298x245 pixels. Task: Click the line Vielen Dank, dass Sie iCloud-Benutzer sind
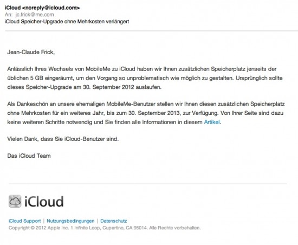pos(63,139)
